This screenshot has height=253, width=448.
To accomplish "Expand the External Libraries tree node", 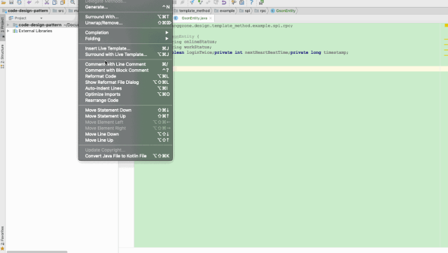I will tap(8, 31).
